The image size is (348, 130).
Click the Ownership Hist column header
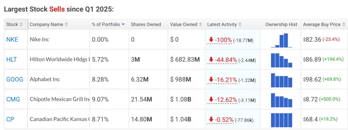281,24
